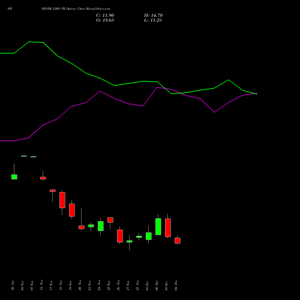The width and height of the screenshot is (300, 300).
Task: Select the 21 Nov date label
Action: coord(89,286)
